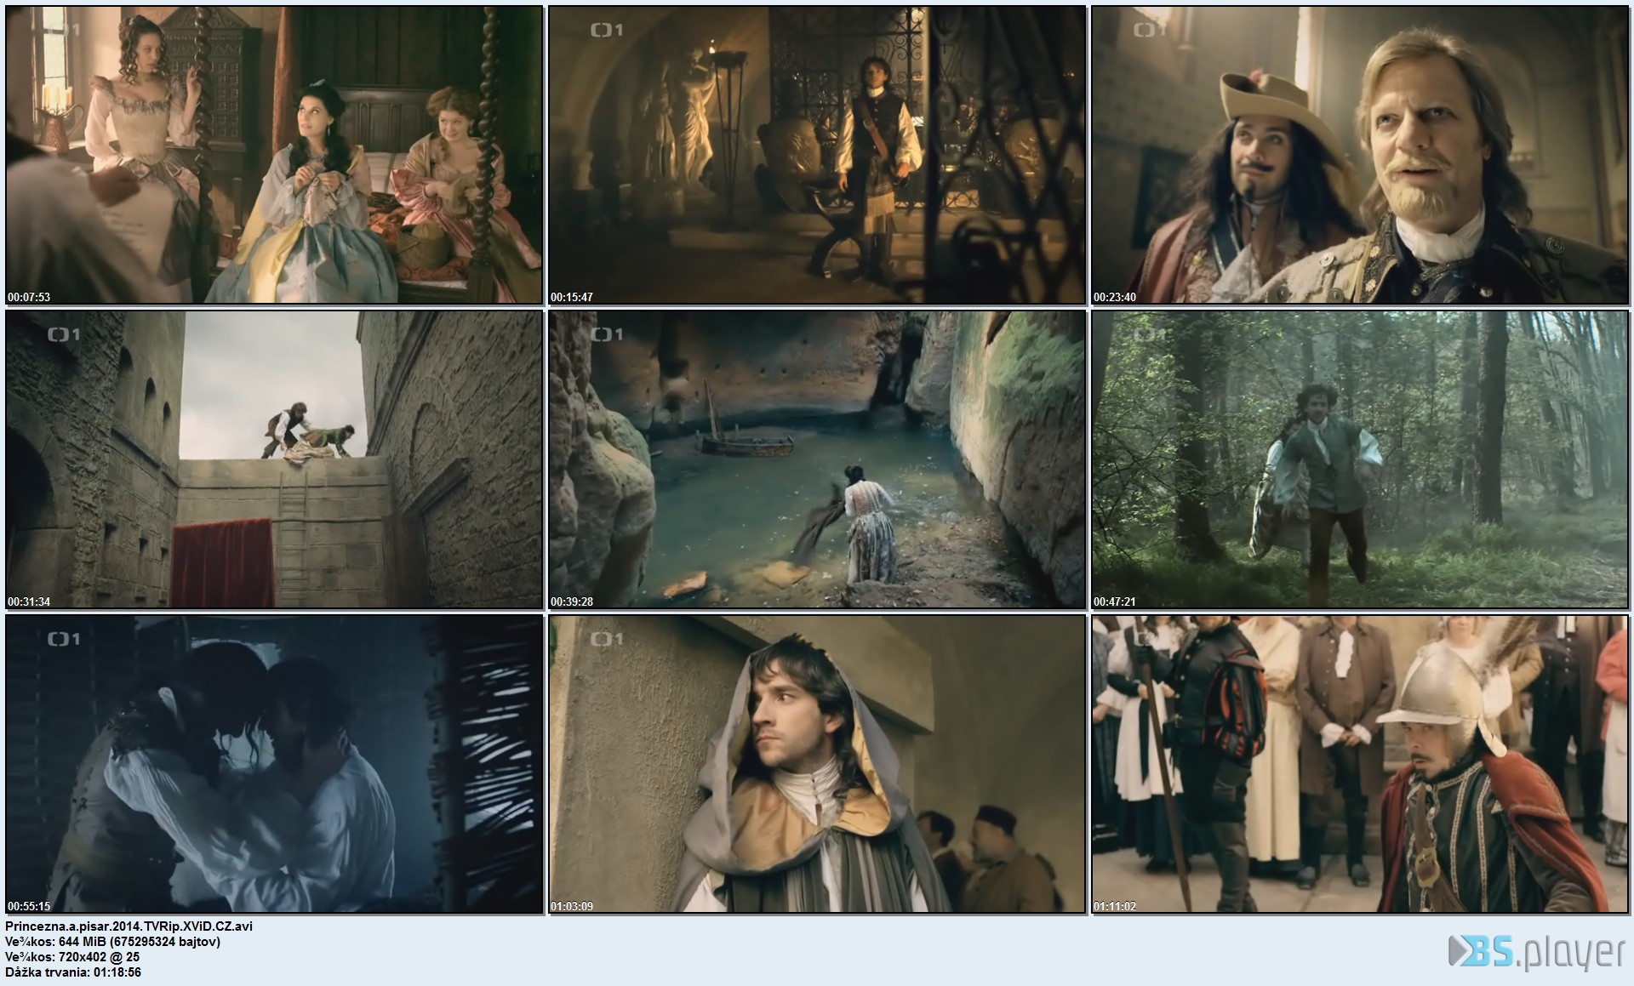Image resolution: width=1634 pixels, height=986 pixels.
Task: Open the thumbnail at 00:55:15
Action: tap(274, 764)
